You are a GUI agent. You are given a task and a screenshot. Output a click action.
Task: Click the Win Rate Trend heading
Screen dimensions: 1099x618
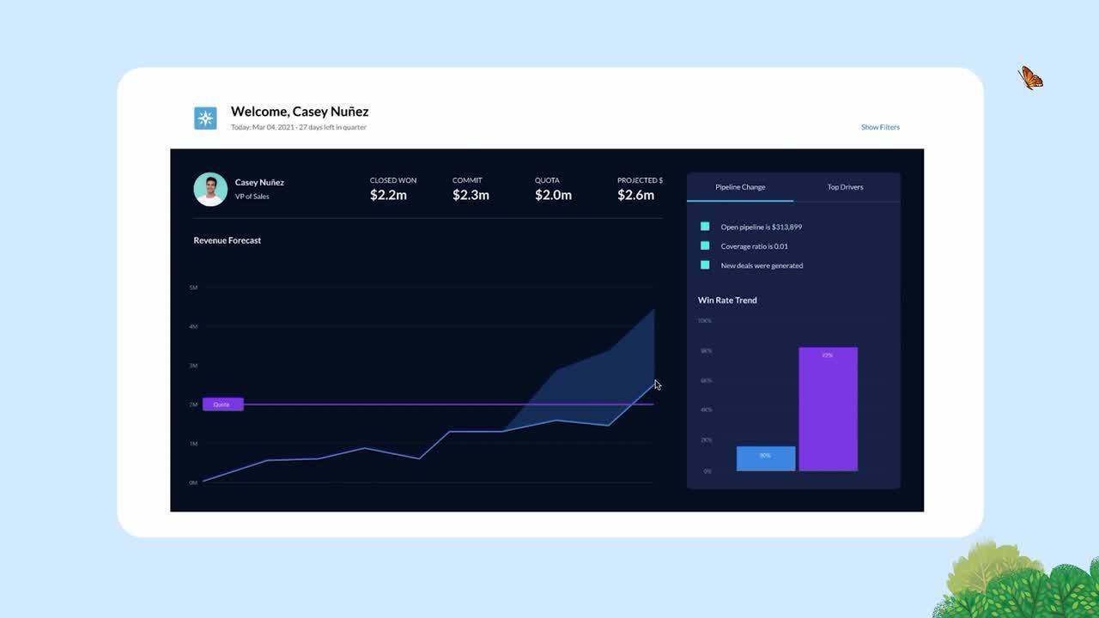click(x=726, y=300)
